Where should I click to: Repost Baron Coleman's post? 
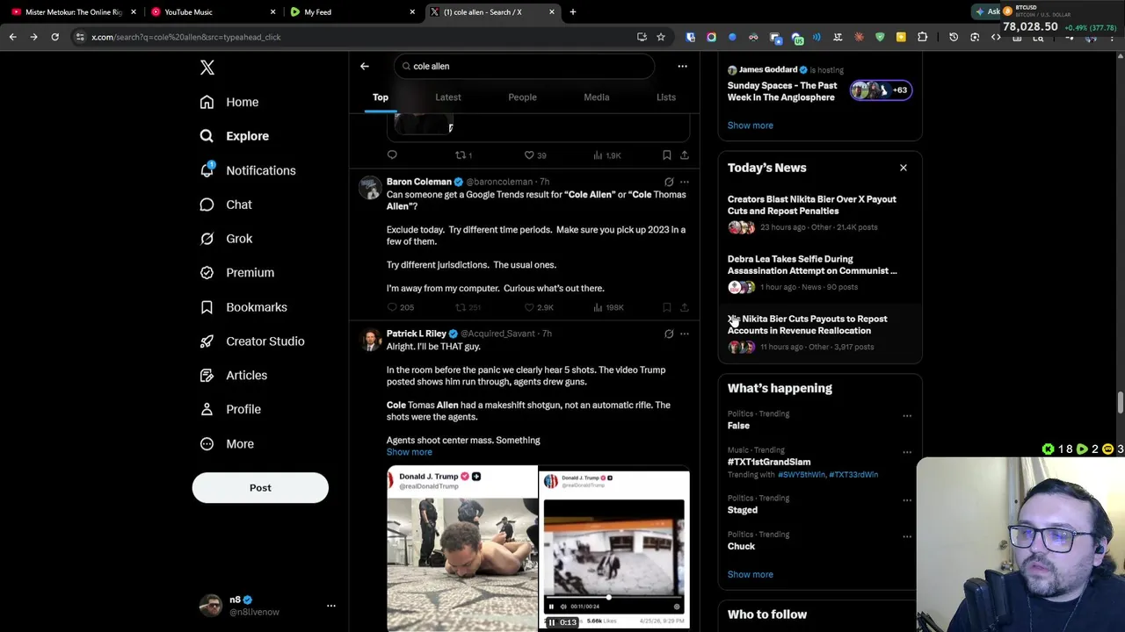click(468, 307)
